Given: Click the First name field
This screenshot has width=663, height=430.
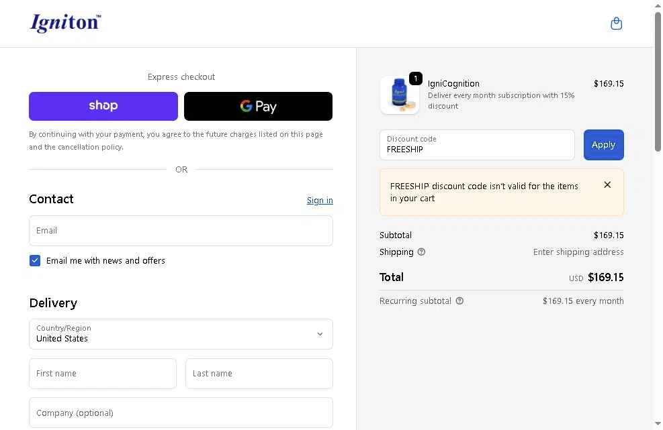Looking at the screenshot, I should [103, 374].
